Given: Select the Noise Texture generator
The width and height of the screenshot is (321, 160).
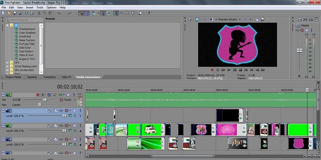Looking at the screenshot, I should pyautogui.click(x=27, y=40).
